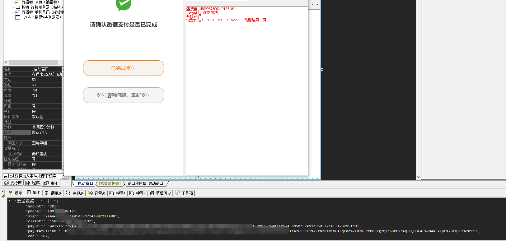Select the 底图 property row

pos(32,138)
